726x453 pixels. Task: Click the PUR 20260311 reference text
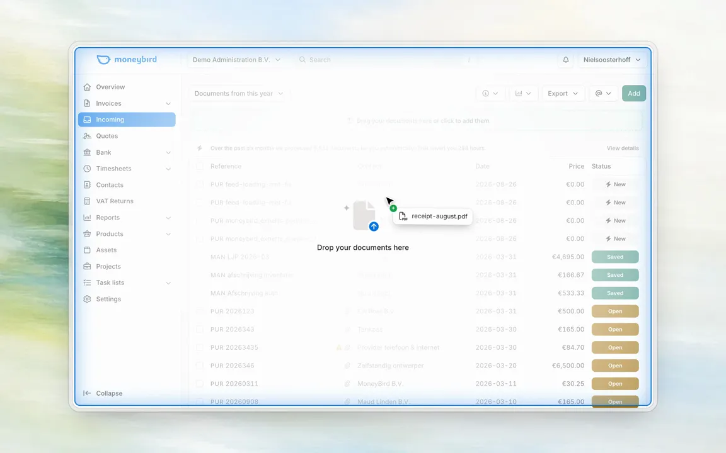point(234,384)
